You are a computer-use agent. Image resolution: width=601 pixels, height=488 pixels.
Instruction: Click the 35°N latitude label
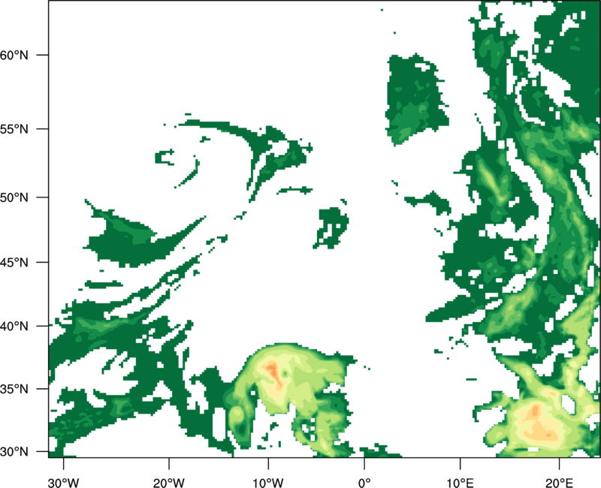coord(14,389)
